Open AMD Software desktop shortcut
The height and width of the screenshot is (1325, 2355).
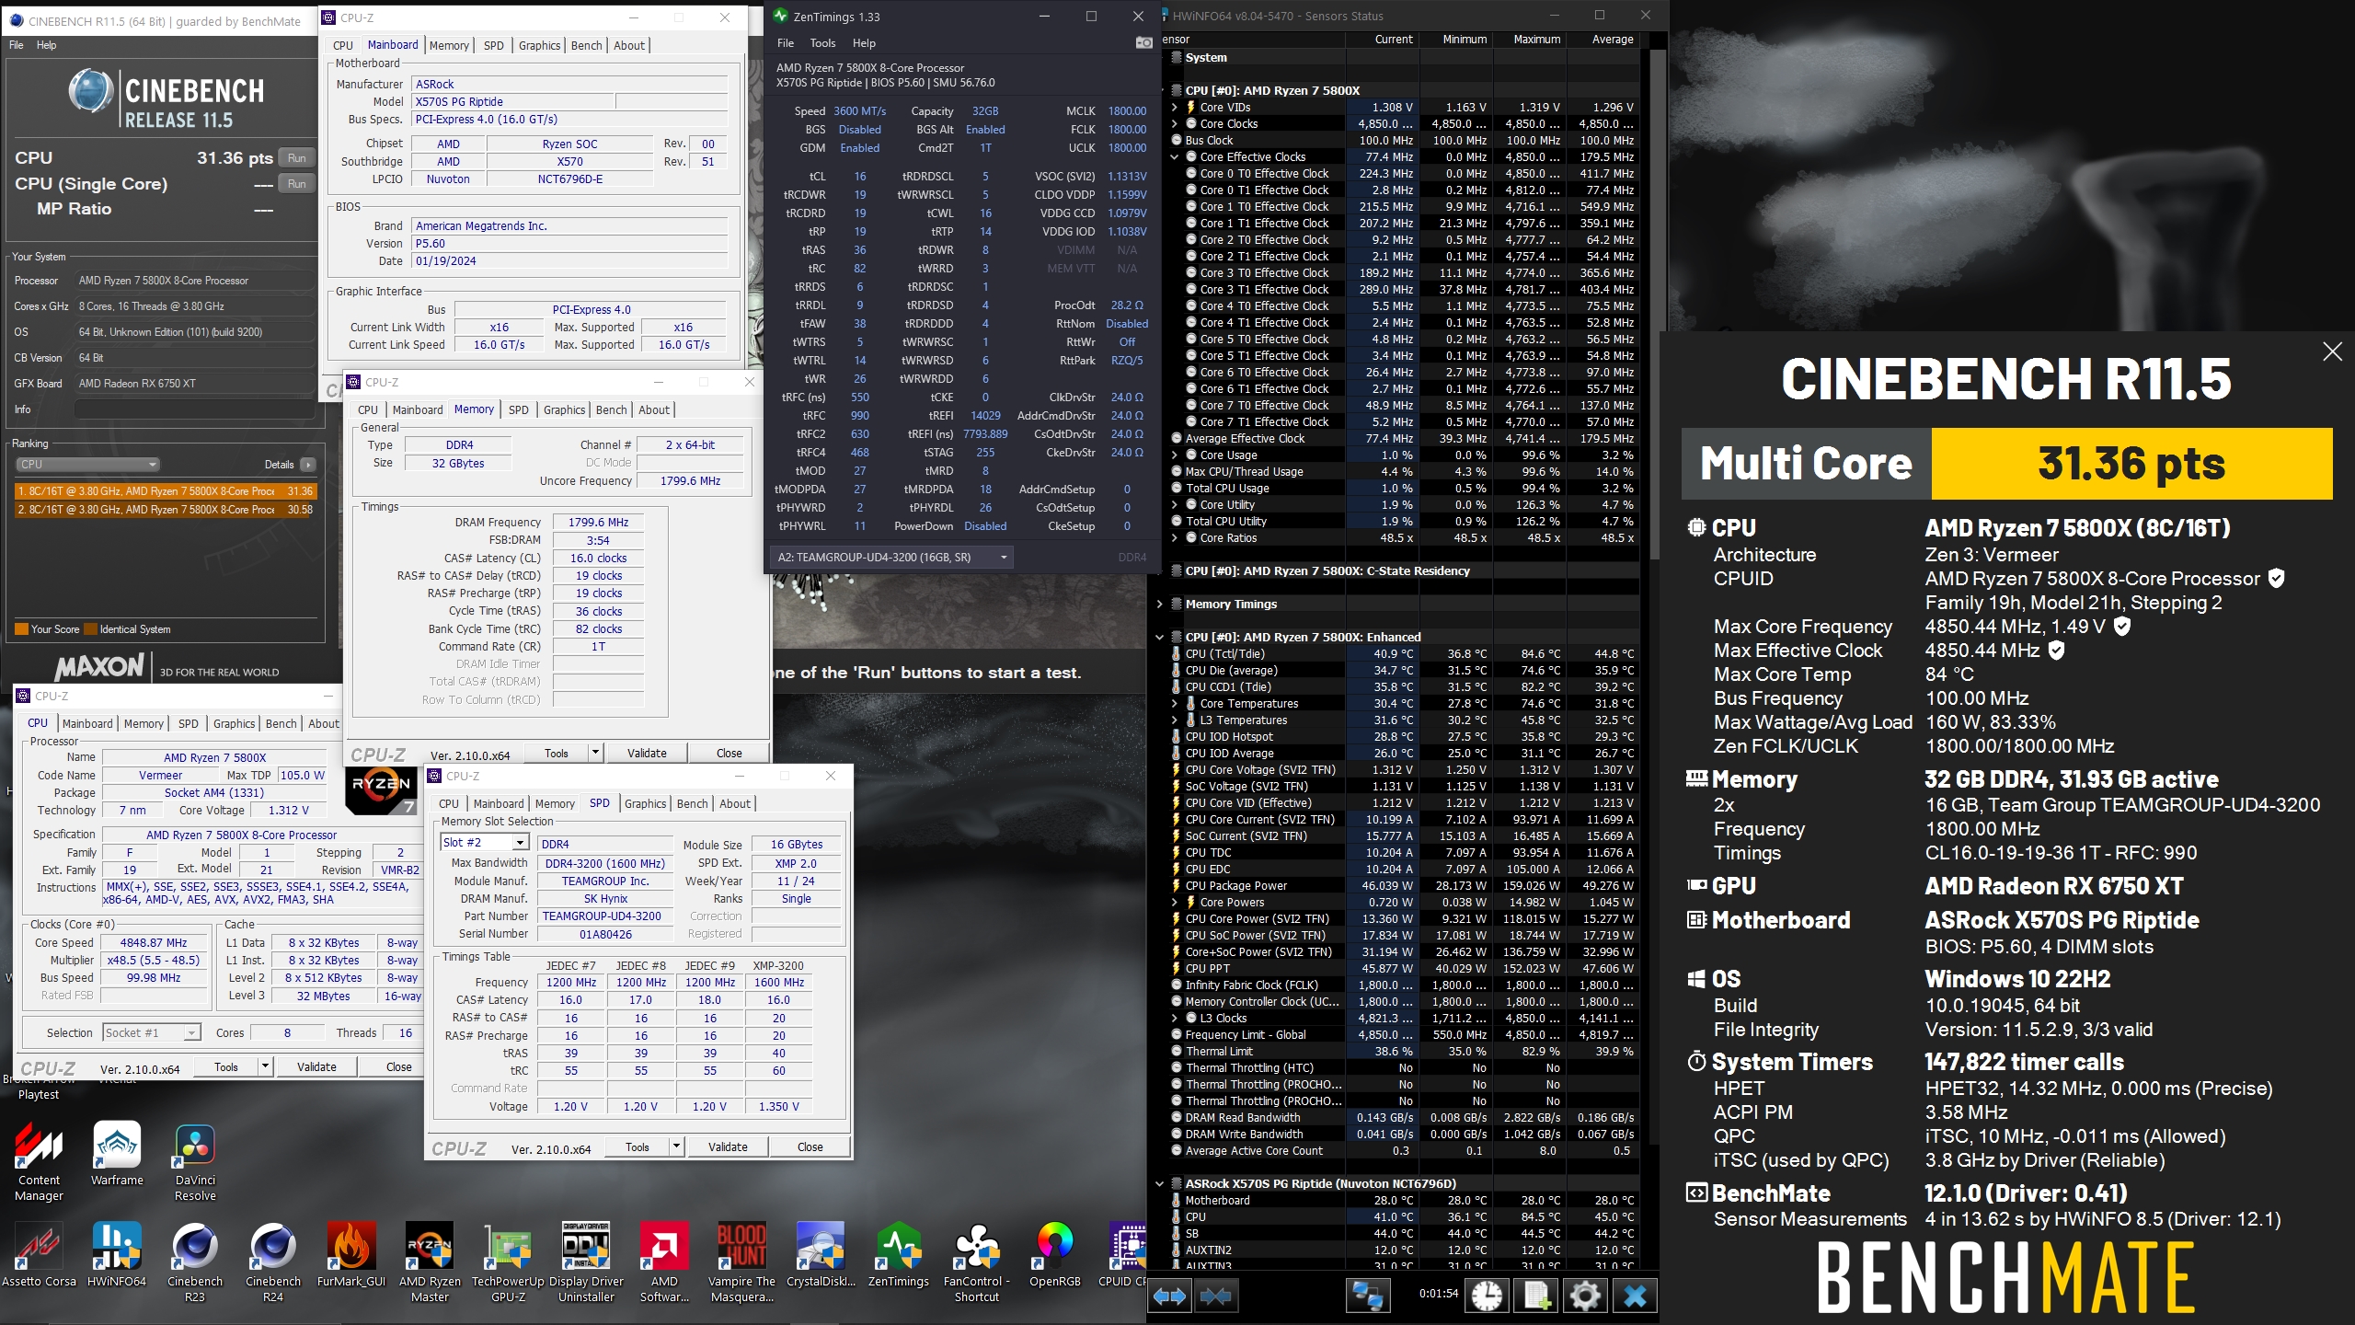(x=664, y=1262)
